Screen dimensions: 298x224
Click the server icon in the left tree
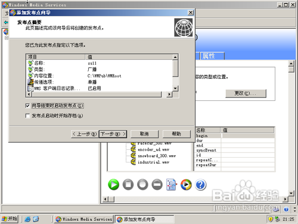click(x=6, y=32)
